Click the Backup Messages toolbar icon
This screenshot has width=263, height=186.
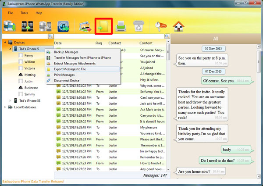(10, 26)
